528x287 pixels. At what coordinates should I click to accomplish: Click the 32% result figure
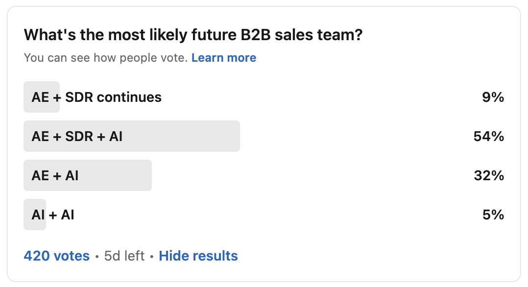pyautogui.click(x=489, y=175)
